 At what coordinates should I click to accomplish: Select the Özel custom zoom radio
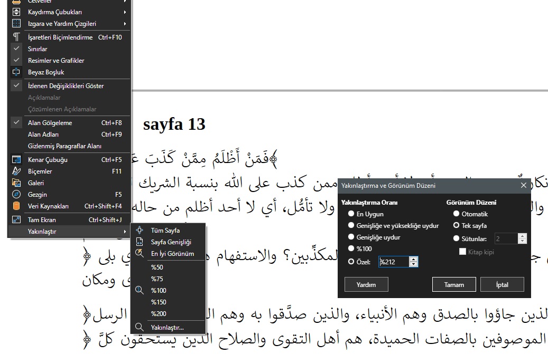(351, 262)
